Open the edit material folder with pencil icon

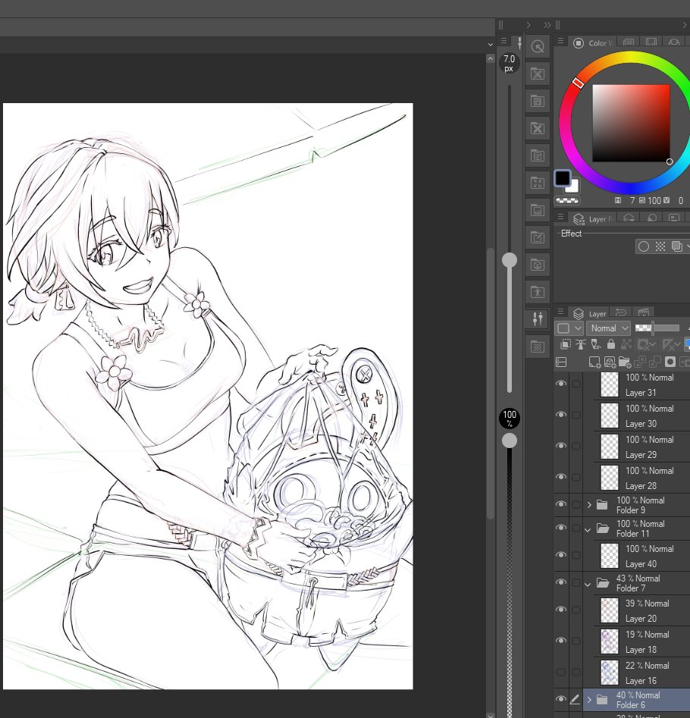tap(538, 237)
